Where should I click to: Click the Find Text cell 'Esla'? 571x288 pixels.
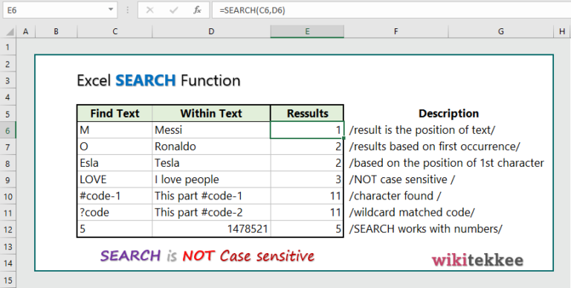pos(114,163)
